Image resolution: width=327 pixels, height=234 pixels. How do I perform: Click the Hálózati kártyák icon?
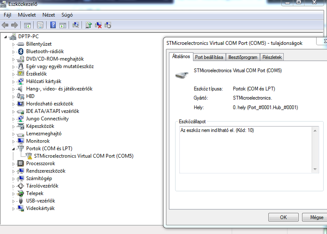(x=21, y=81)
